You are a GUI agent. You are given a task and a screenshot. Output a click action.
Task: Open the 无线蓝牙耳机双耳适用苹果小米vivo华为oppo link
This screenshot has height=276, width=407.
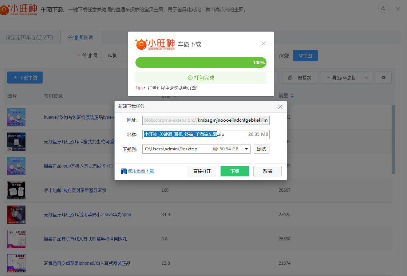(x=87, y=215)
